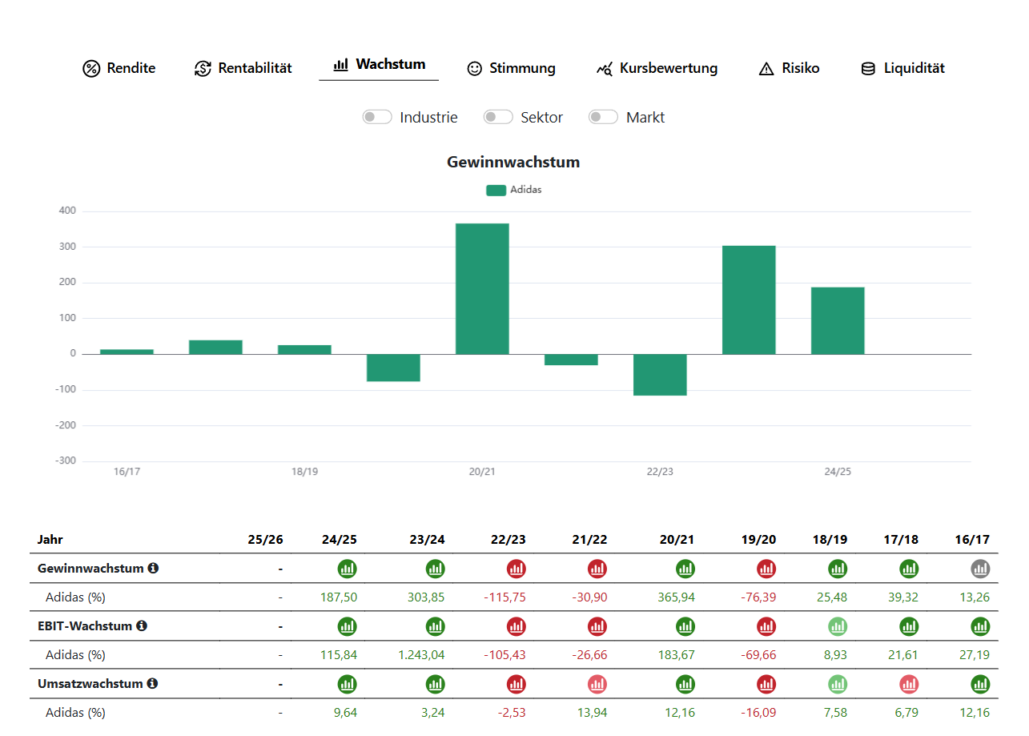
Task: Click EBIT-Wachstum rating icon for 23/24
Action: click(436, 626)
